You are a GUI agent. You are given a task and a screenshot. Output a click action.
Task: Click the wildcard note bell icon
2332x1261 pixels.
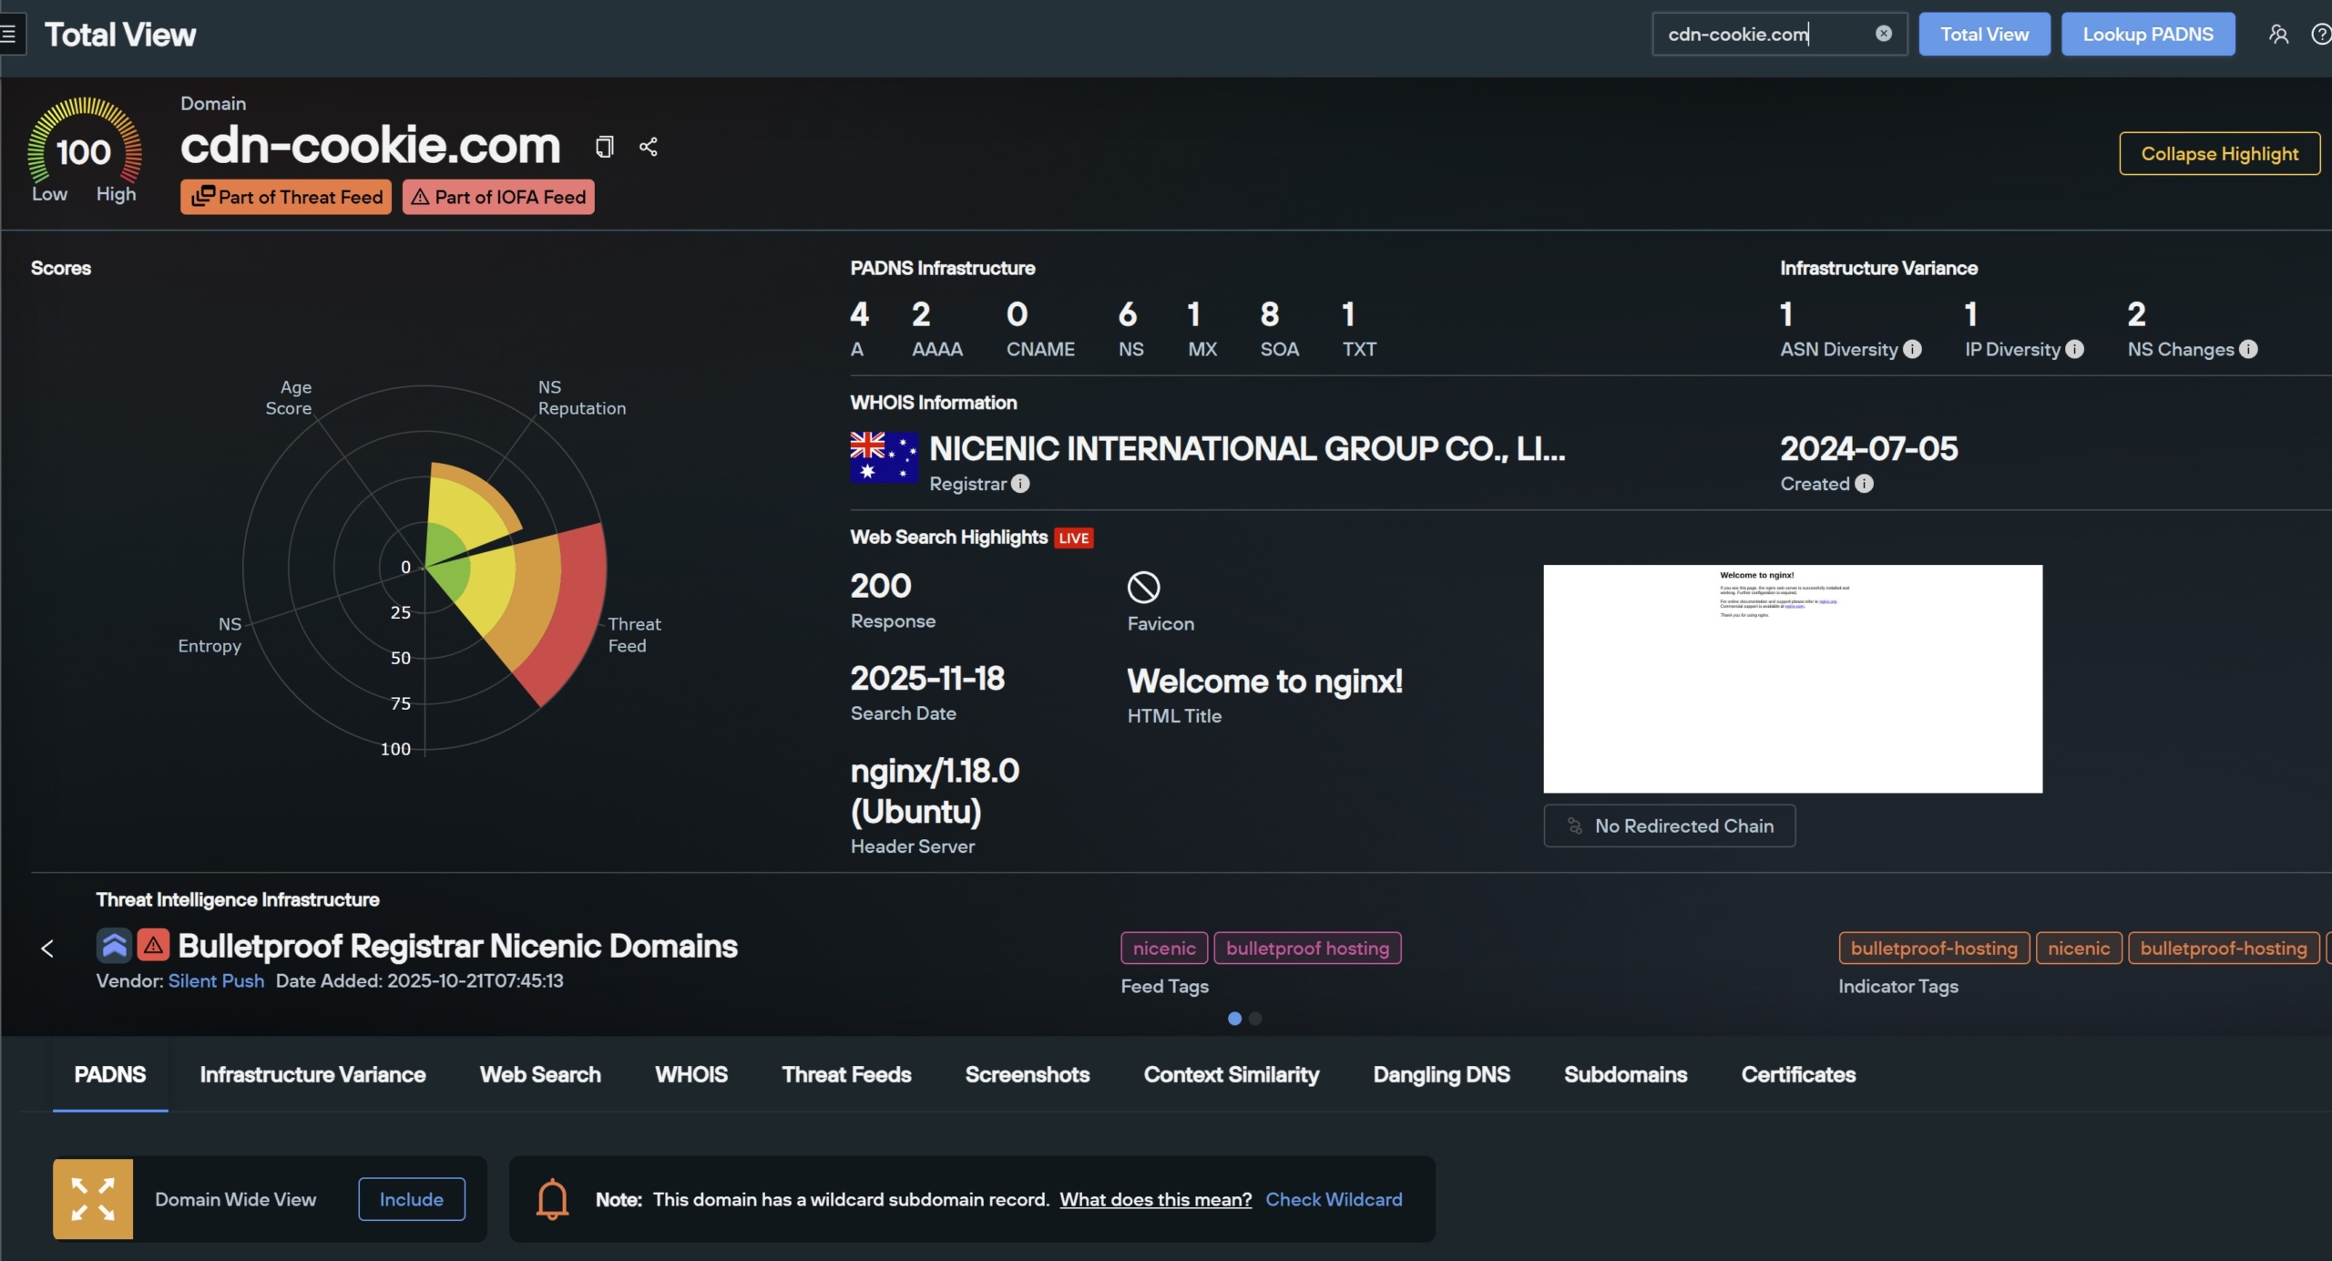click(x=552, y=1199)
